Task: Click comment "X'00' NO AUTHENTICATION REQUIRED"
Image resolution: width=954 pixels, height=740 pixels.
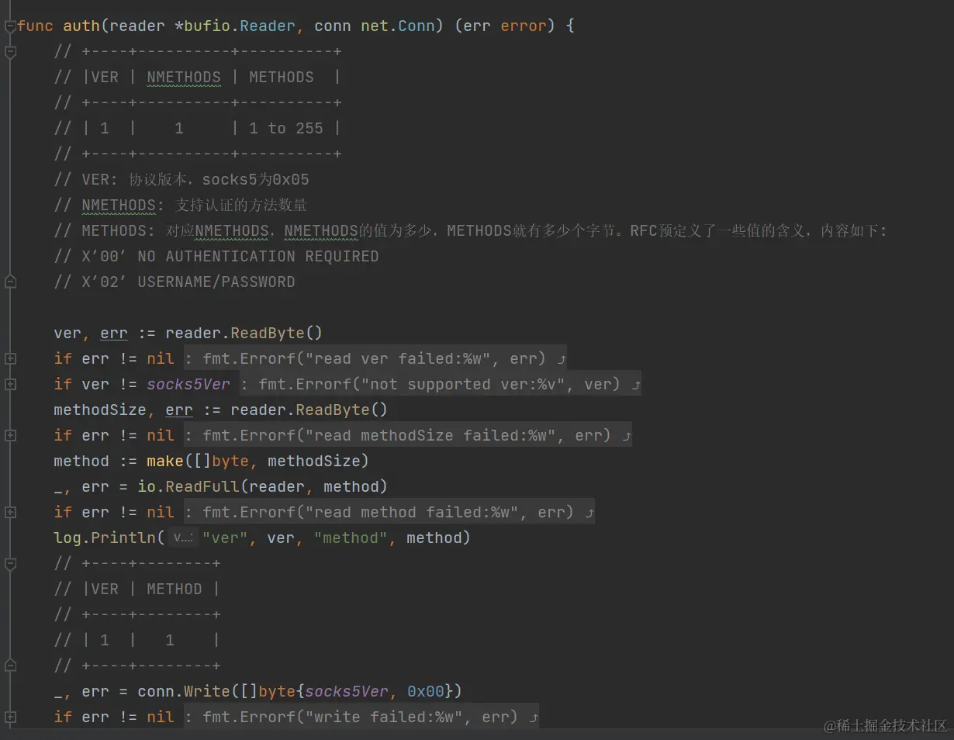Action: [216, 256]
